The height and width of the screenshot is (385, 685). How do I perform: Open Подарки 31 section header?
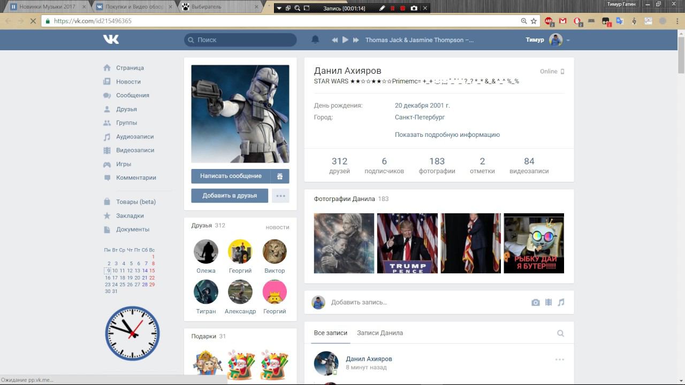point(209,336)
